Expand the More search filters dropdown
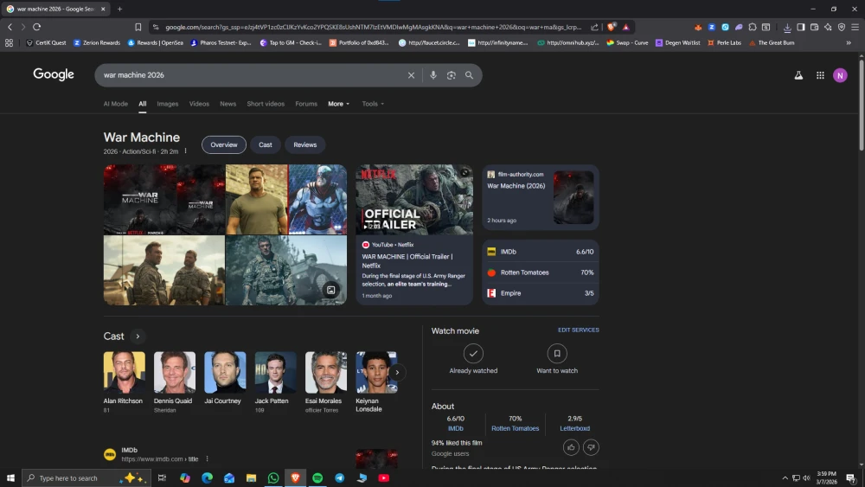The width and height of the screenshot is (865, 487). (338, 104)
